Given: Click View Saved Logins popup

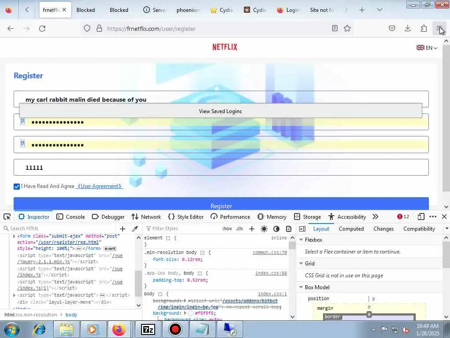Looking at the screenshot, I should [221, 111].
